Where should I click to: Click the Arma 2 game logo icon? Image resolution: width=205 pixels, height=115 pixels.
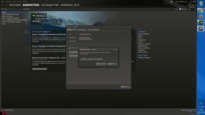[x=34, y=16]
